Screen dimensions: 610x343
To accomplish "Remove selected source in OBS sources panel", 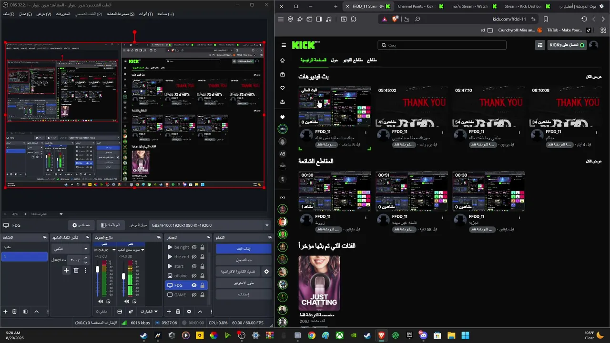I will (178, 312).
